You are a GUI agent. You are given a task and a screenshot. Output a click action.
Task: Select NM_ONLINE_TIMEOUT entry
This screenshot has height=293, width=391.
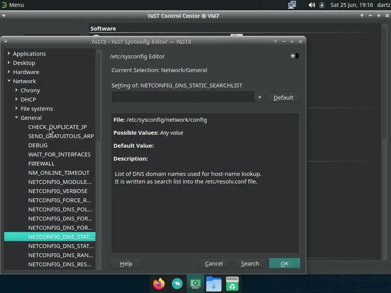[x=59, y=173]
